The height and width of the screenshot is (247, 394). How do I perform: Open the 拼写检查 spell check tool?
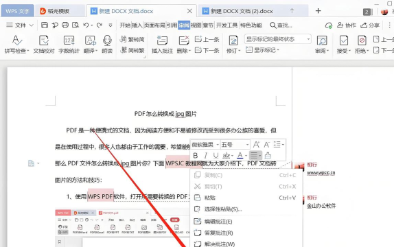pos(16,45)
